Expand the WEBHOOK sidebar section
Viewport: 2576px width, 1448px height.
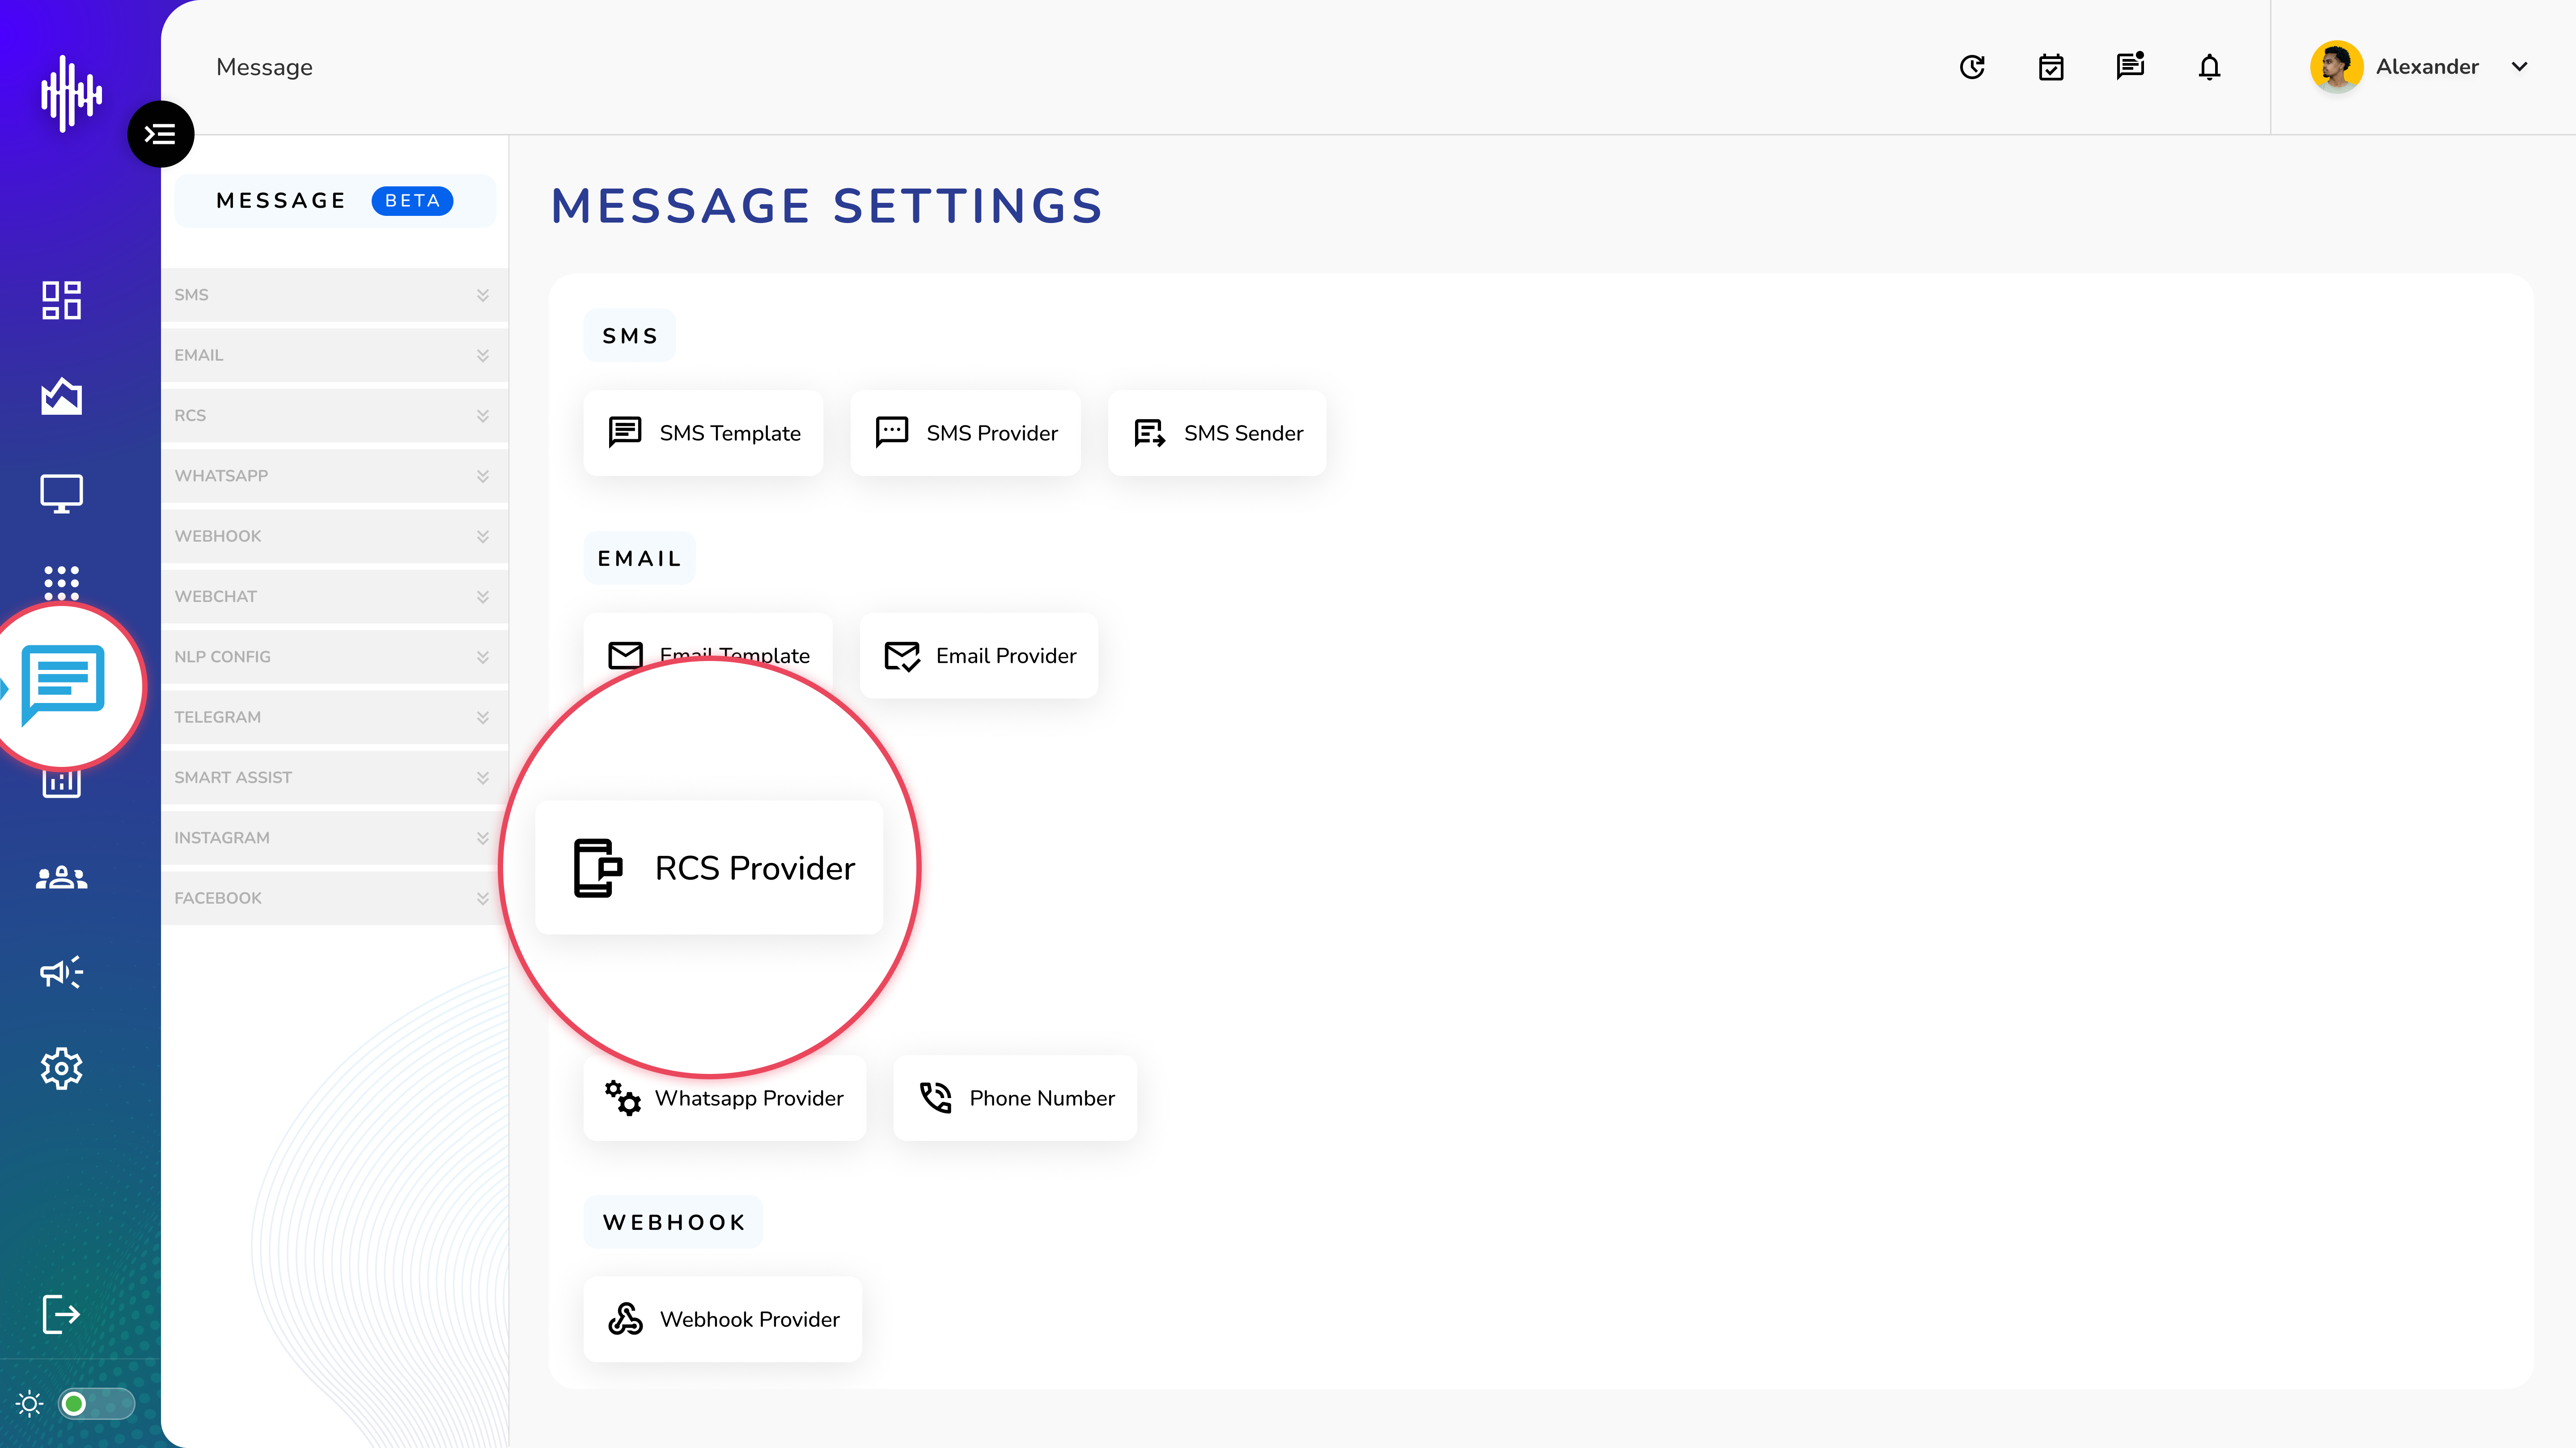(x=334, y=536)
